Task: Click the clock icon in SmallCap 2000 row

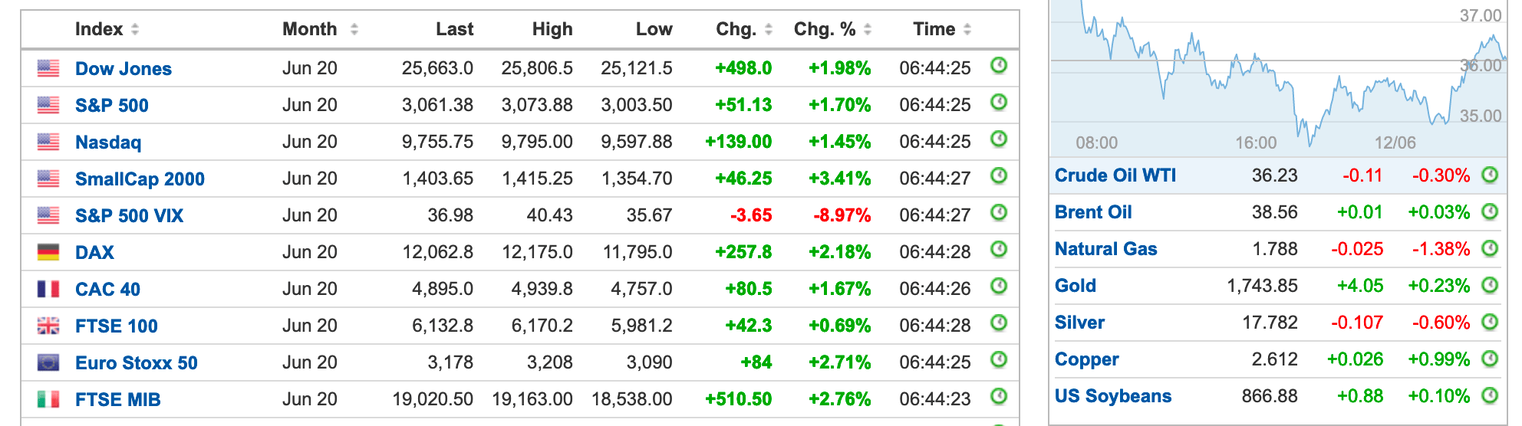Action: [999, 176]
